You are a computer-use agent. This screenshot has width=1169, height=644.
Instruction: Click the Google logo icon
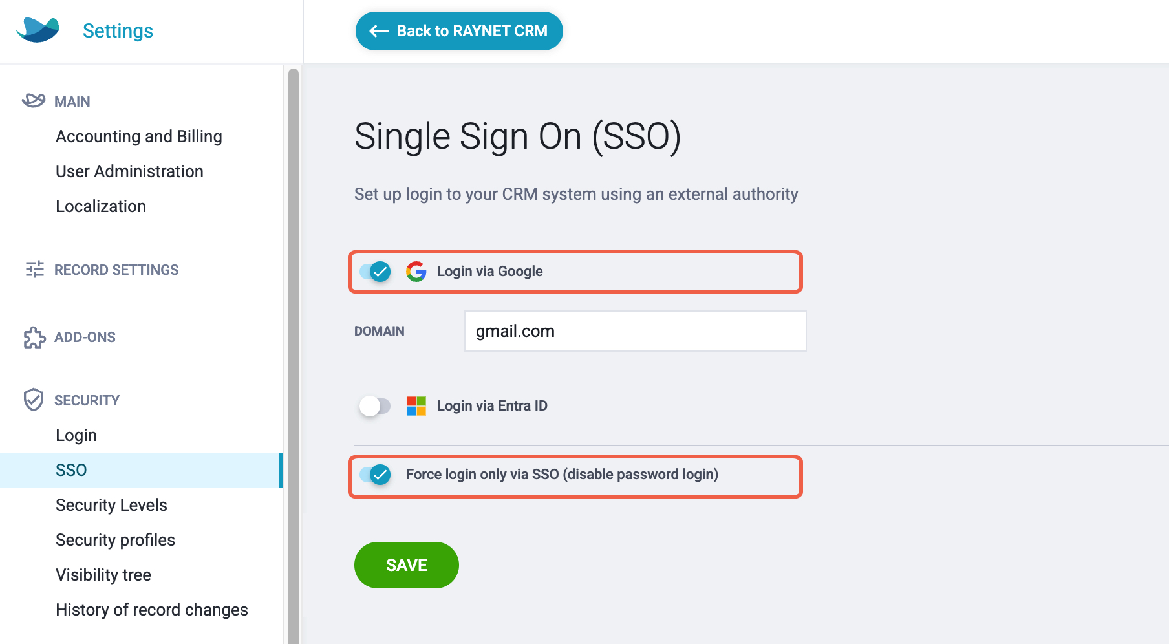click(x=416, y=272)
